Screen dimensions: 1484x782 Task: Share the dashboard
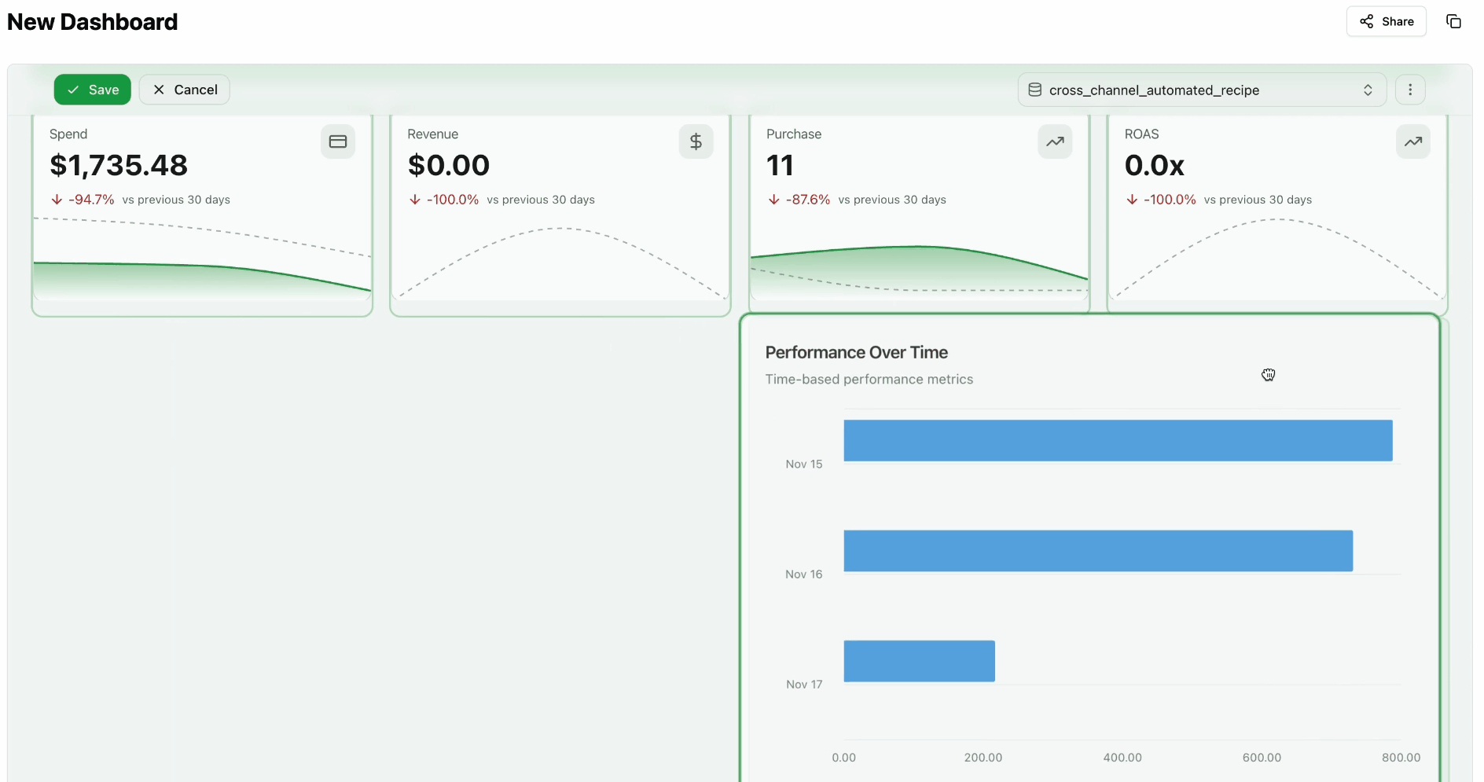[1386, 21]
